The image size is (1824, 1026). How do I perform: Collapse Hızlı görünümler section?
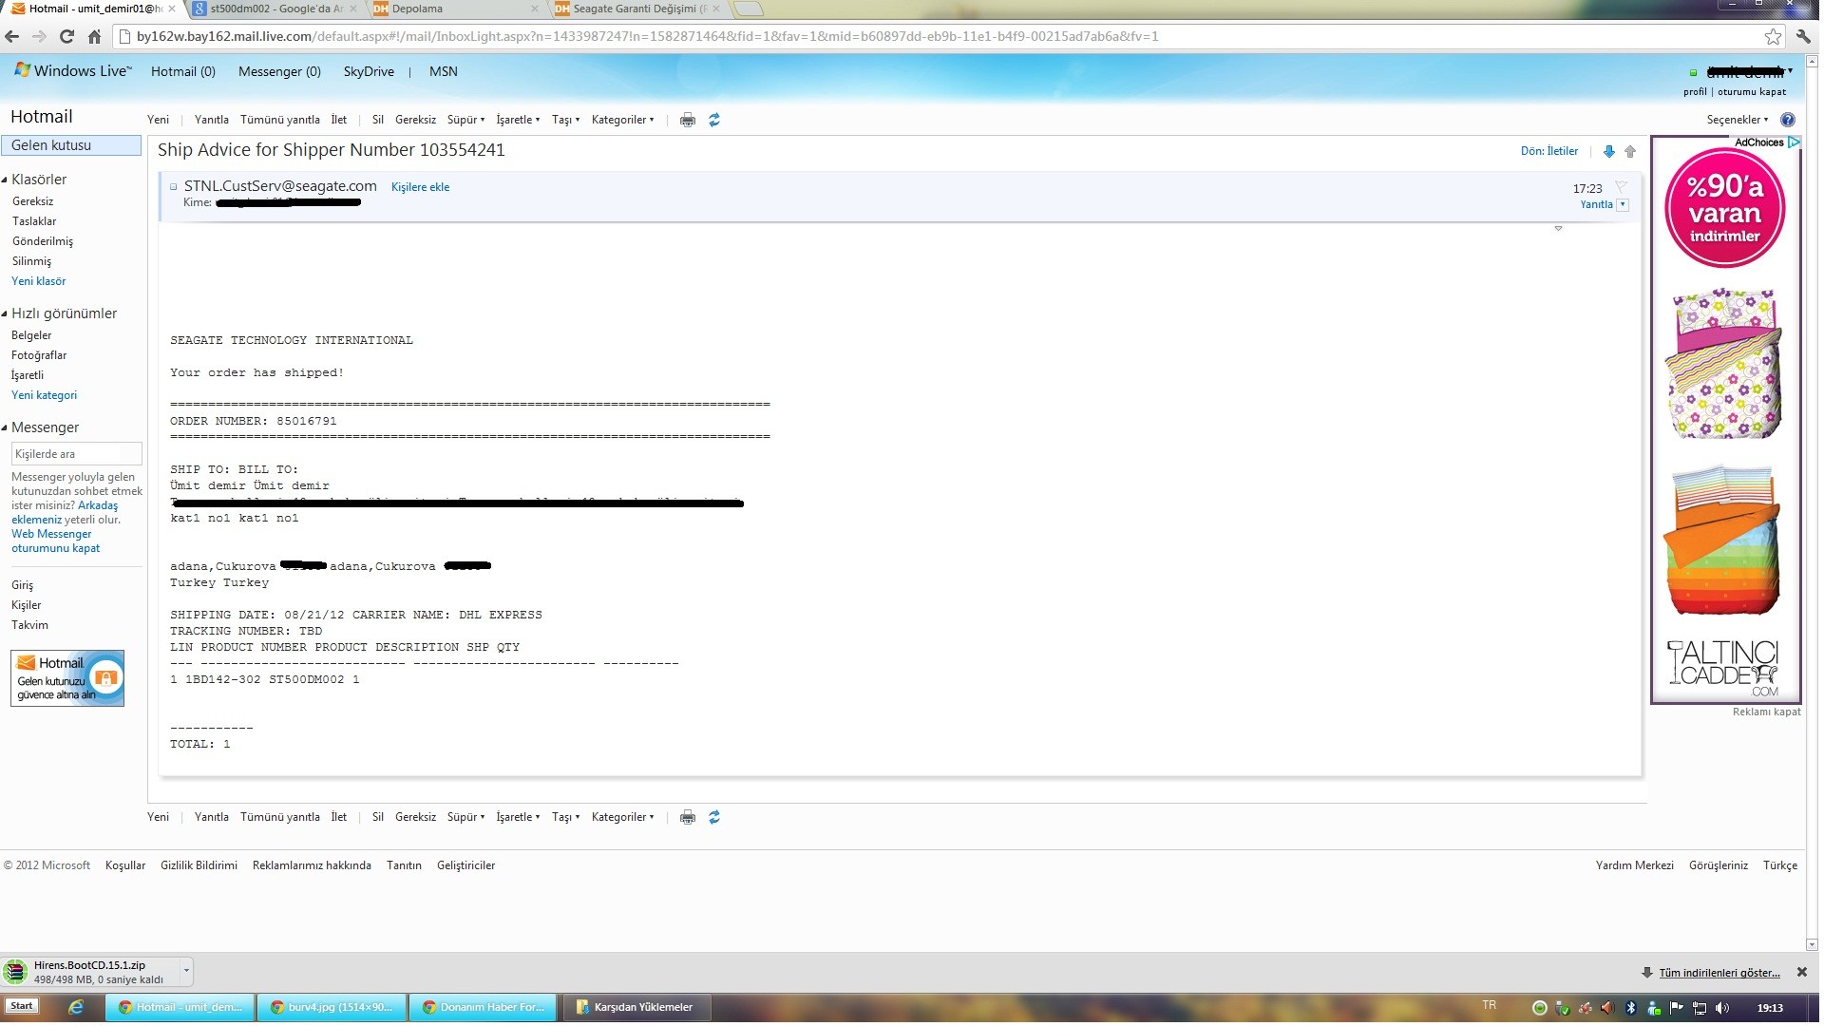point(5,314)
